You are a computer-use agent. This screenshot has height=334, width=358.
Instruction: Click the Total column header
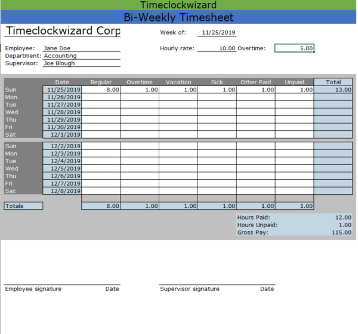point(333,82)
